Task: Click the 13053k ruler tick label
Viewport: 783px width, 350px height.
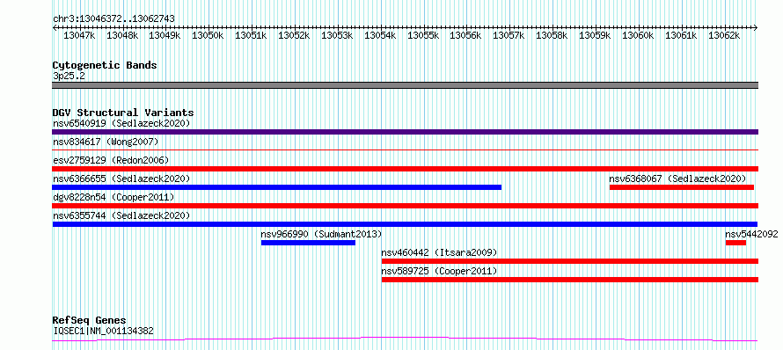Action: [337, 35]
